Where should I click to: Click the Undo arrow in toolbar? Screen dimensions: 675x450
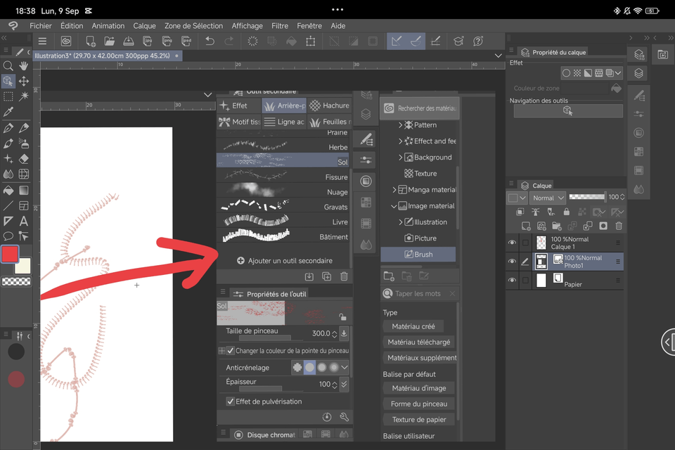tap(210, 41)
